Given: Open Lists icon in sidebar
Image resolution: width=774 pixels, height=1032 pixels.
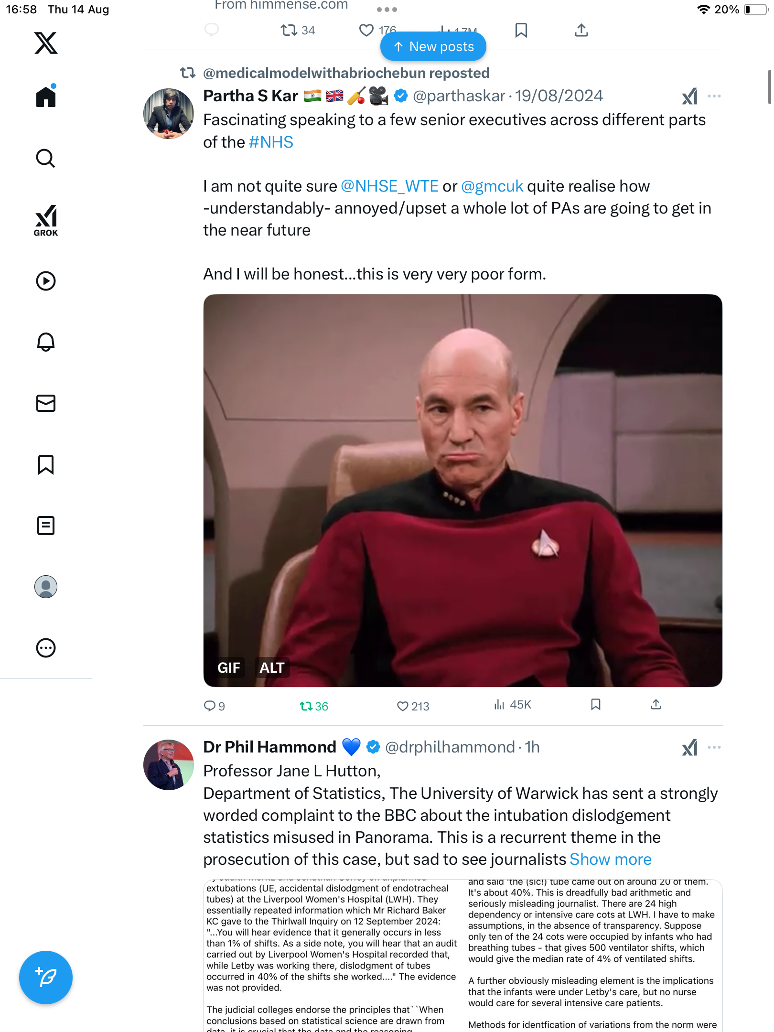Looking at the screenshot, I should tap(46, 526).
